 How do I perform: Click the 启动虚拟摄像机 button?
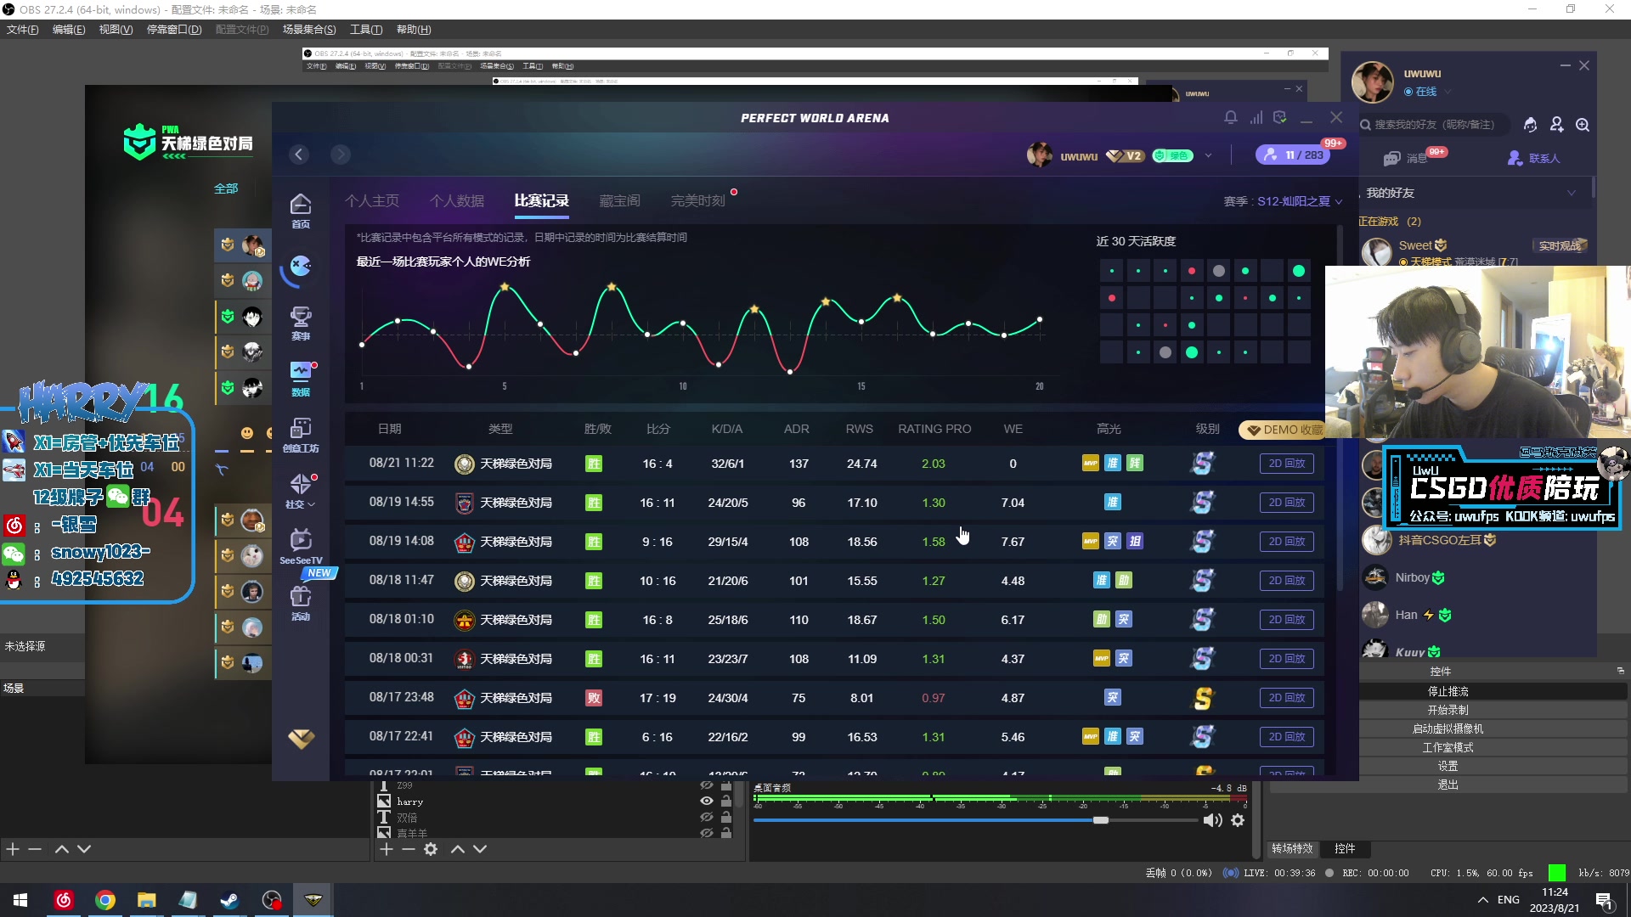click(1448, 729)
